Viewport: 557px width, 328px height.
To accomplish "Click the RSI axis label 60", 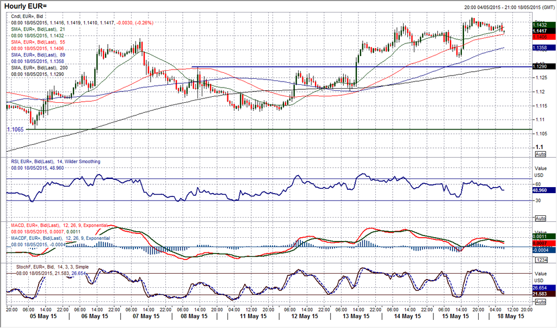I will pos(538,184).
